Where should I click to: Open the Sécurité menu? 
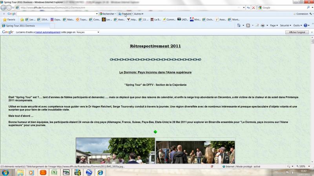[x=285, y=25]
